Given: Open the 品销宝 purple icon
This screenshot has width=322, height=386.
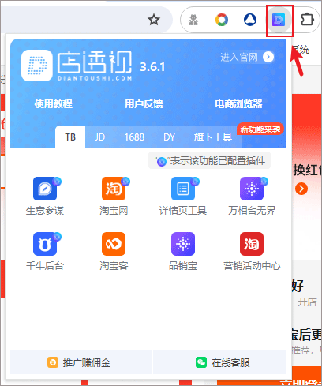Looking at the screenshot, I should click(183, 244).
